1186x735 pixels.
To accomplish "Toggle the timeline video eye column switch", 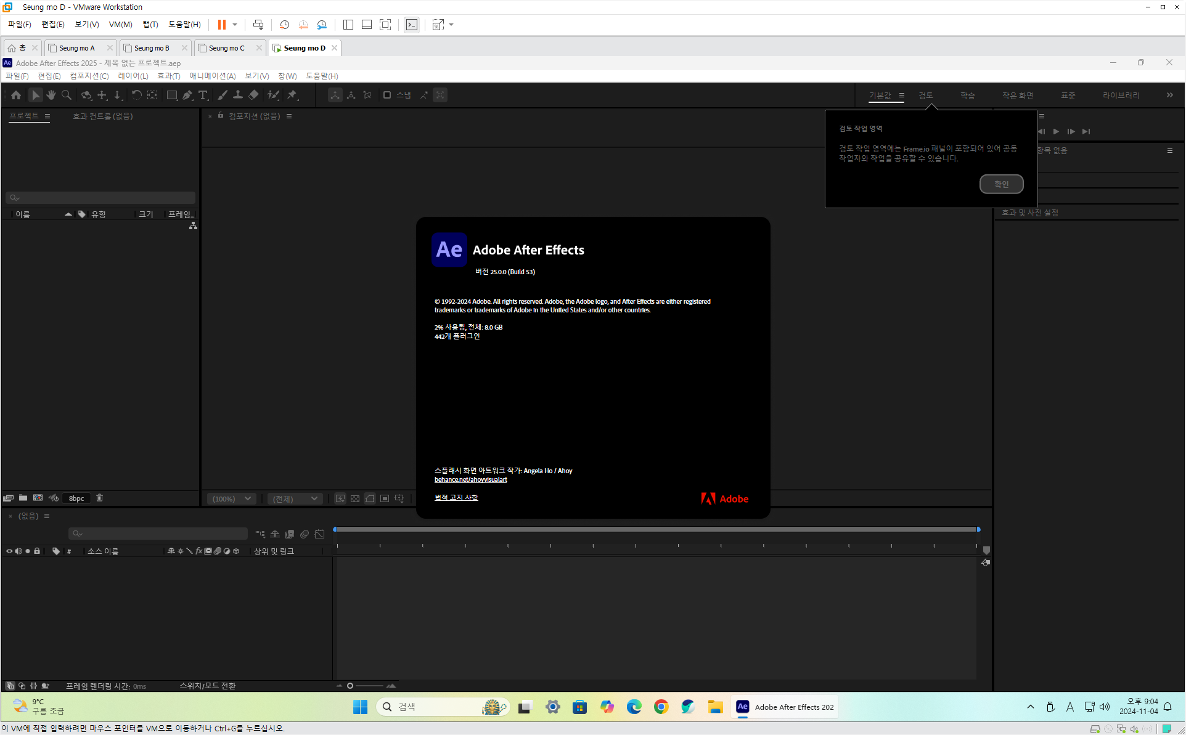I will click(9, 551).
